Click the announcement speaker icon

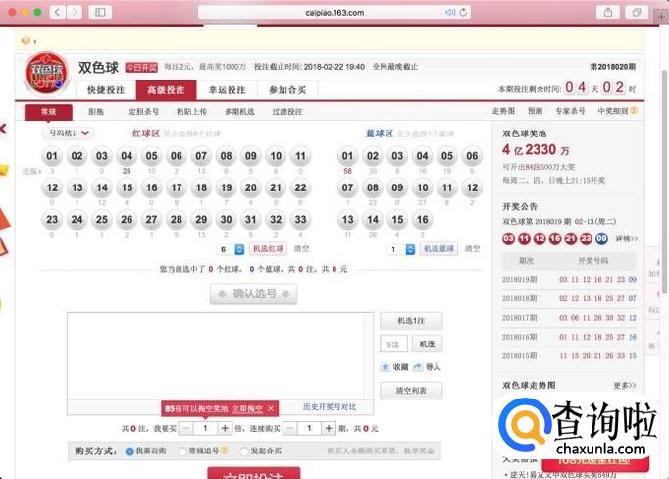tap(26, 41)
